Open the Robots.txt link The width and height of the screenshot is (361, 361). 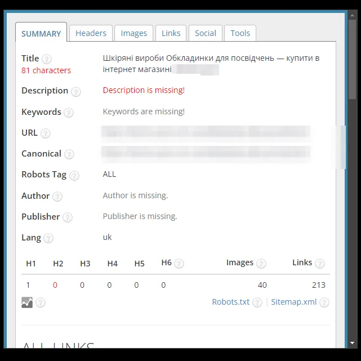pyautogui.click(x=230, y=302)
